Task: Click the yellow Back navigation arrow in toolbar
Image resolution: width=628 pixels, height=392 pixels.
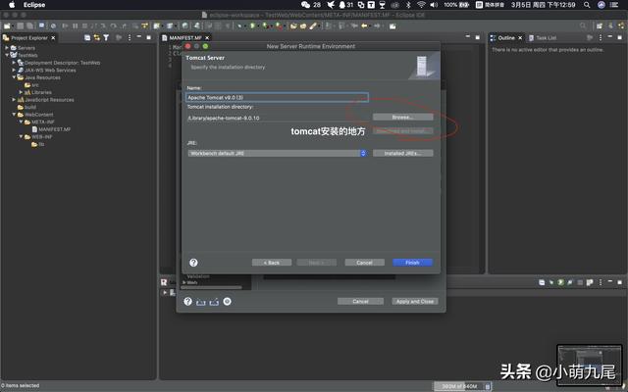Action: click(364, 26)
